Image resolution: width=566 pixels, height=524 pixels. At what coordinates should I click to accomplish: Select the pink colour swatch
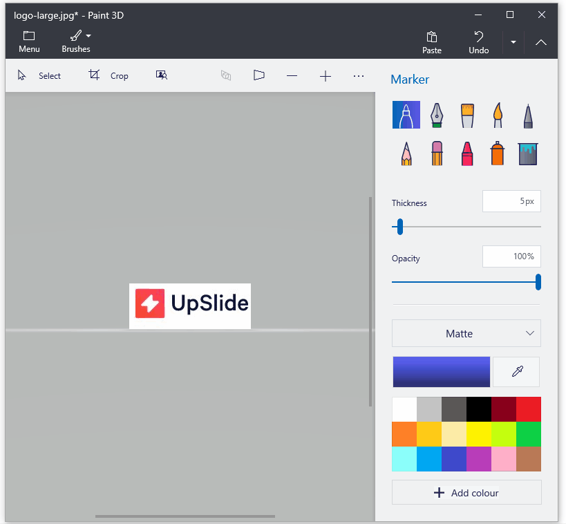click(504, 459)
